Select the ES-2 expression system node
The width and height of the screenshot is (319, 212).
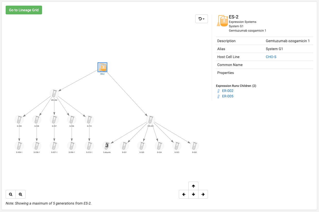(x=102, y=67)
